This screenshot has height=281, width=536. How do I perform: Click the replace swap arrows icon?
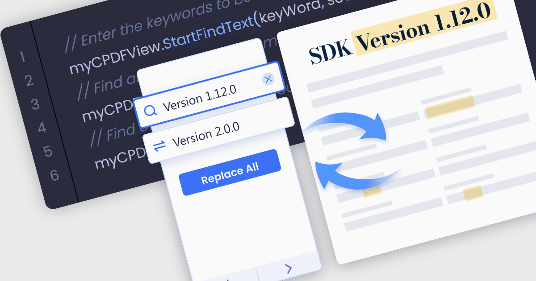point(159,145)
